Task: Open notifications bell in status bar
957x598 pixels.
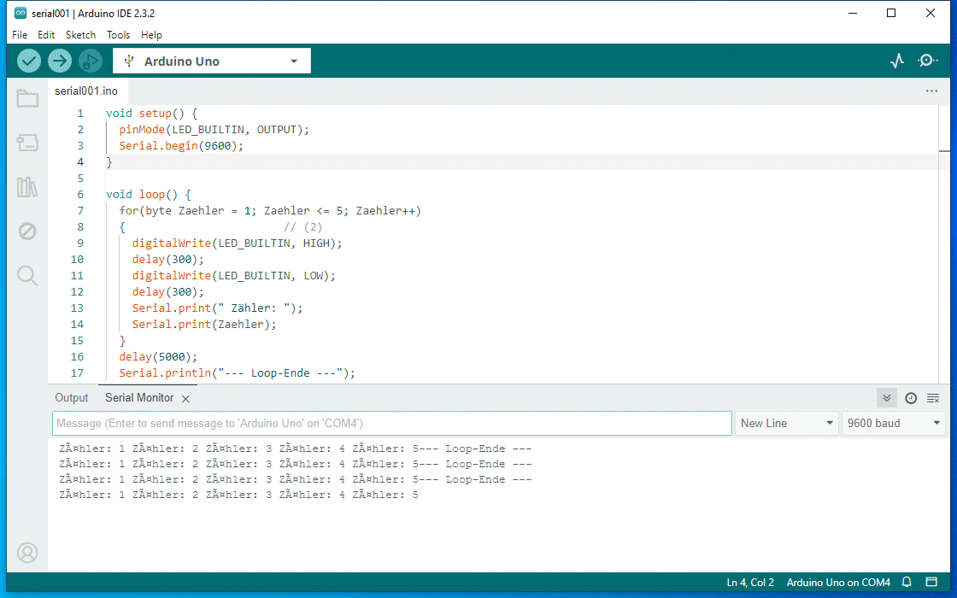Action: (907, 582)
